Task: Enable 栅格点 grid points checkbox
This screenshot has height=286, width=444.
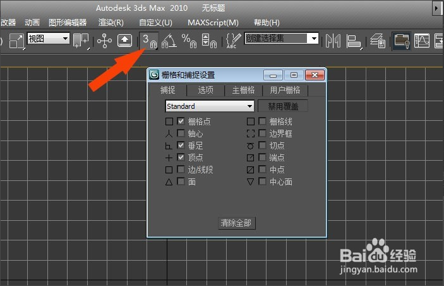Action: (181, 121)
